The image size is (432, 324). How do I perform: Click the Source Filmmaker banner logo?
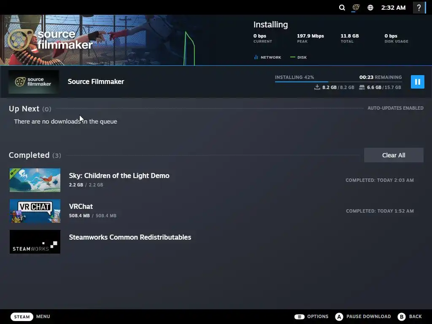(50, 40)
